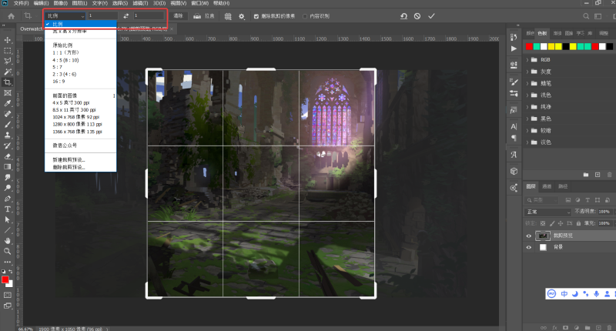The width and height of the screenshot is (616, 331).
Task: Select the Clone Stamp tool
Action: point(8,135)
